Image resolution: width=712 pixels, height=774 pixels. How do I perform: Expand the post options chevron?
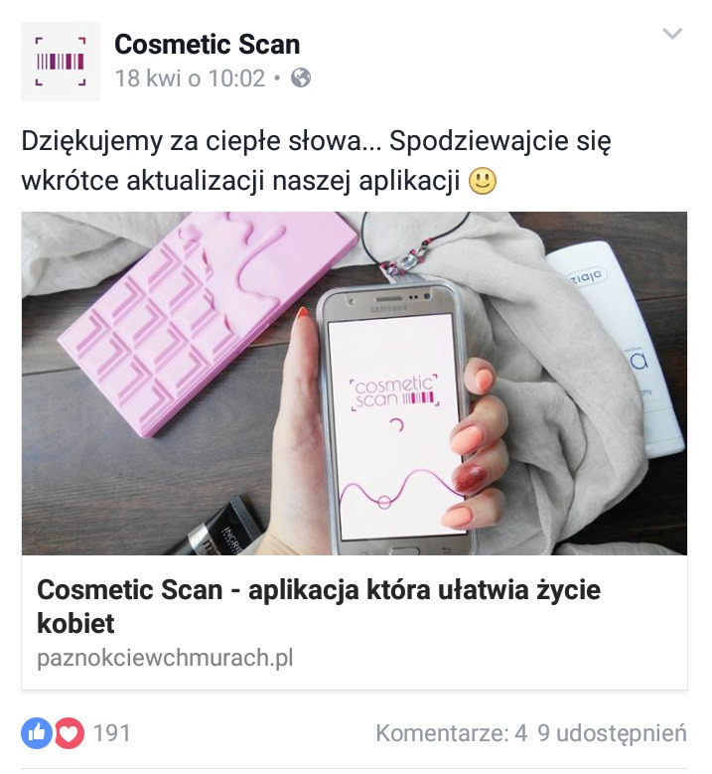(x=672, y=34)
